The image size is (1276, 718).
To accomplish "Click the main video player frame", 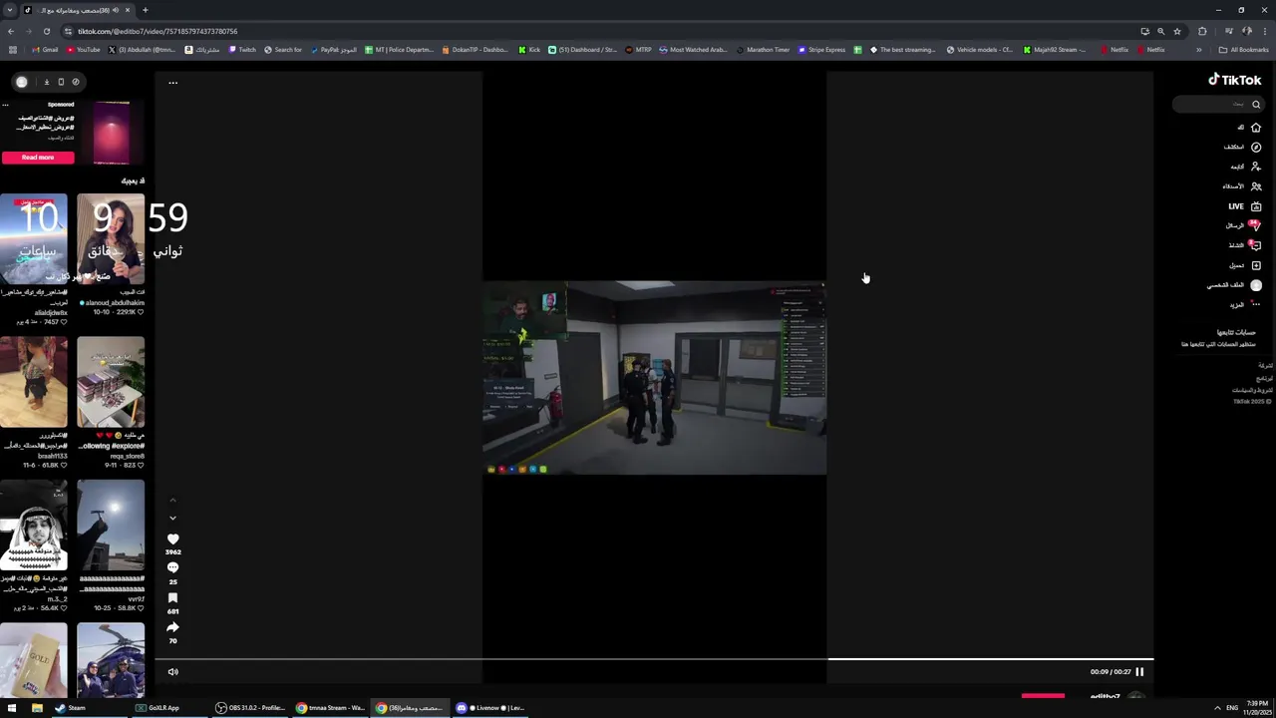I will [x=654, y=377].
